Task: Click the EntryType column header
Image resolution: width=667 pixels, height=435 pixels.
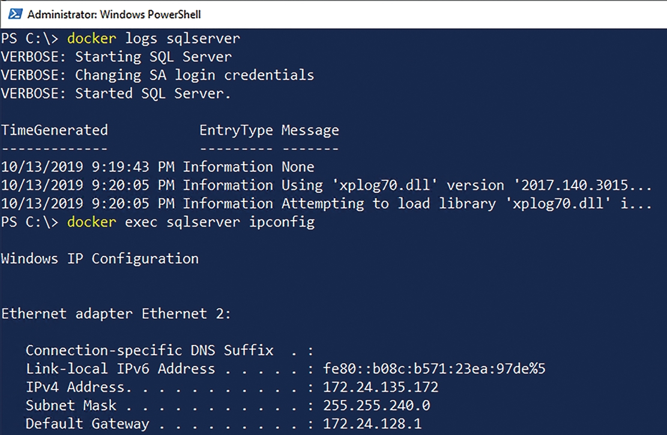Action: (236, 130)
